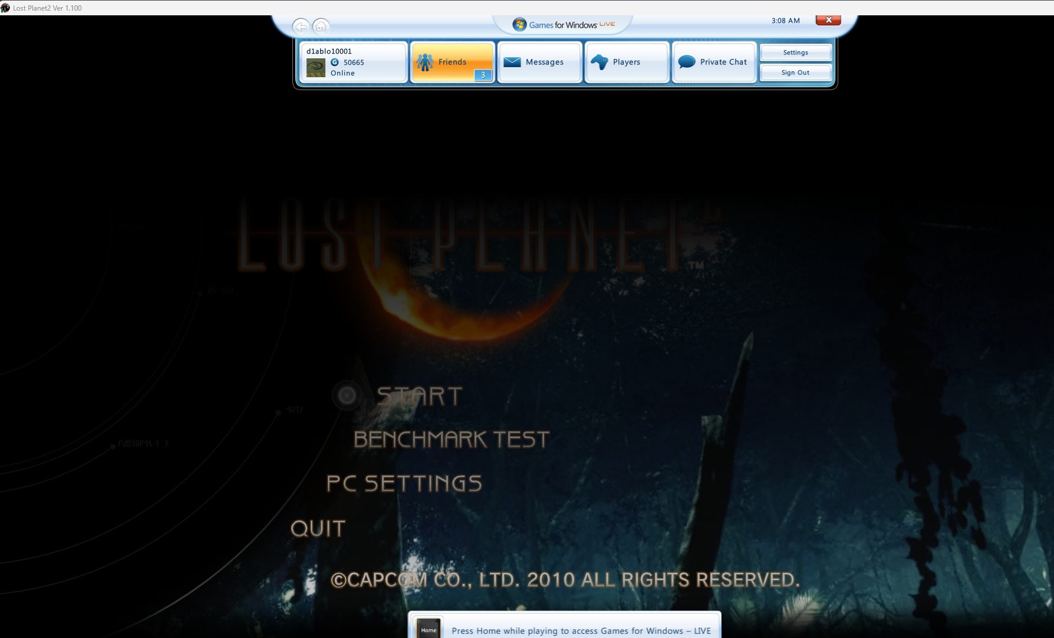Click the 3:08 AM clock text
Viewport: 1054px width, 638px height.
pos(786,21)
